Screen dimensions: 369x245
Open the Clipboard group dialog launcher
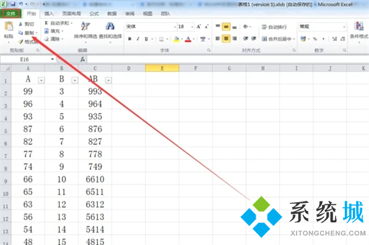click(38, 50)
